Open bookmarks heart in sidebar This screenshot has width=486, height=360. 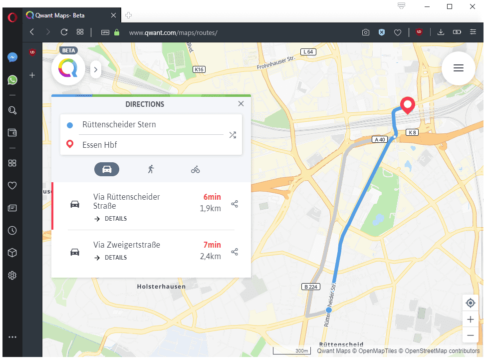pyautogui.click(x=12, y=185)
